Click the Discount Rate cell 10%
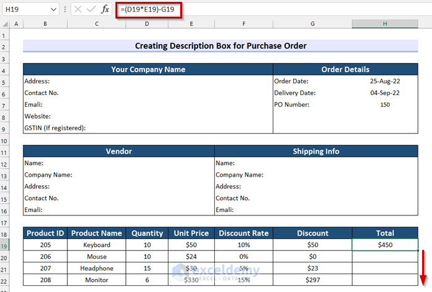 (244, 245)
